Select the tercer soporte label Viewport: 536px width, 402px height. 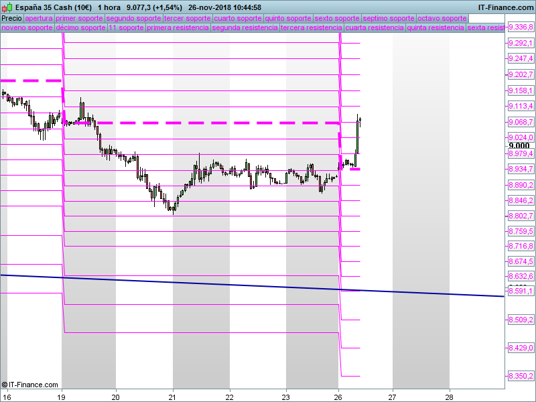pos(188,18)
